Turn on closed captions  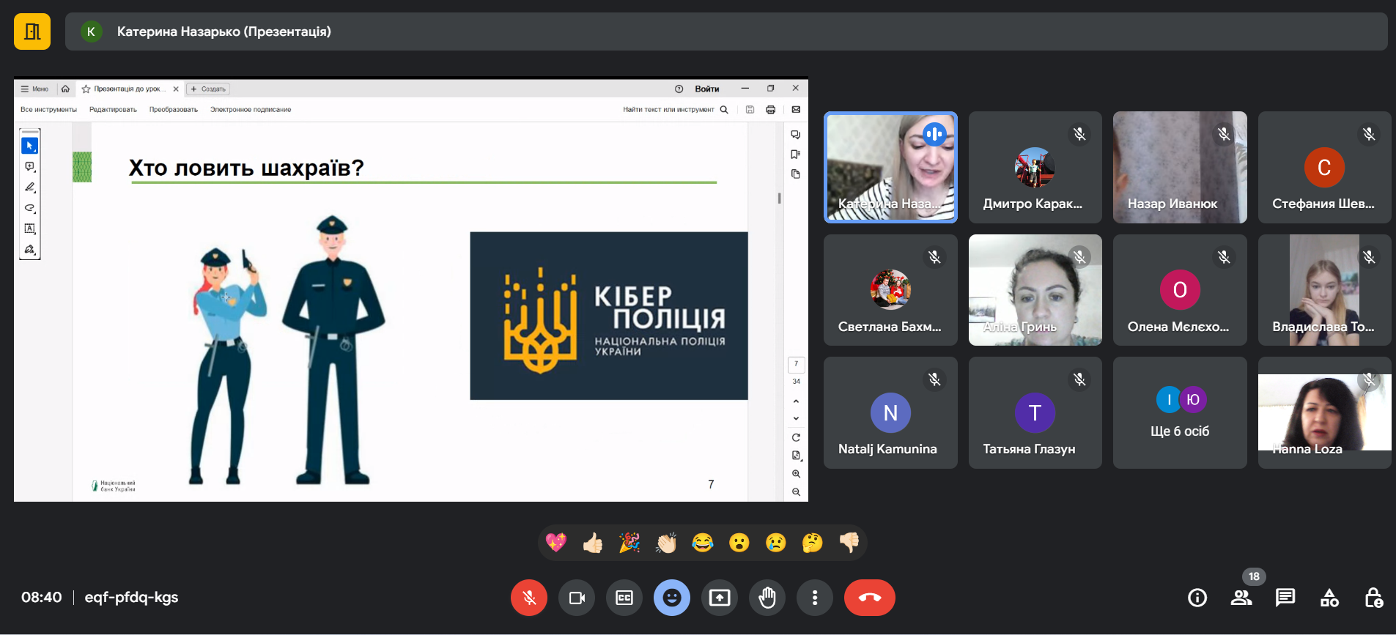coord(624,598)
